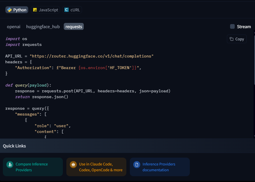
Task: Open Inference Providers documentation link
Action: click(x=160, y=167)
